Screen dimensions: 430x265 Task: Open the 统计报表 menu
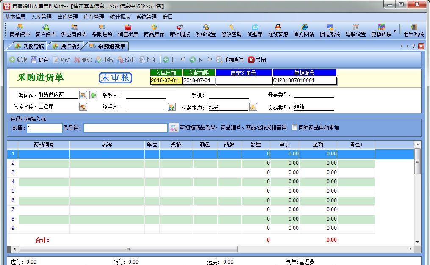coord(120,17)
